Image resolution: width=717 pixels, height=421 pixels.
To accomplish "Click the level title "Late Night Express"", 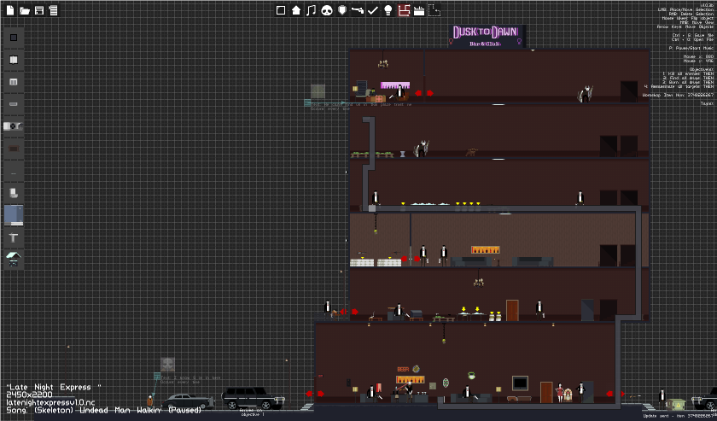I will click(54, 387).
